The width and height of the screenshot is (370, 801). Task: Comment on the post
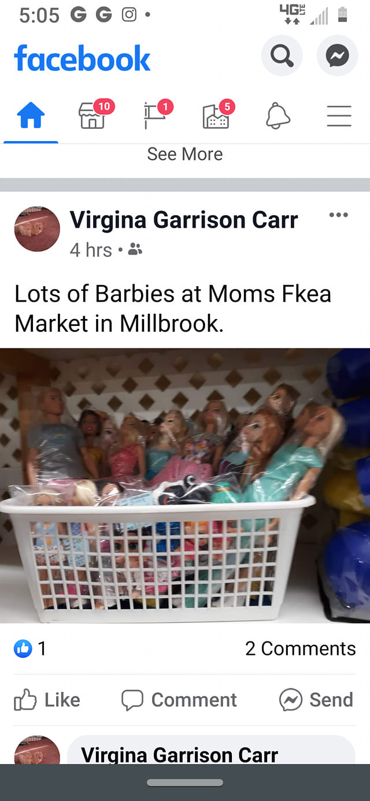click(179, 700)
